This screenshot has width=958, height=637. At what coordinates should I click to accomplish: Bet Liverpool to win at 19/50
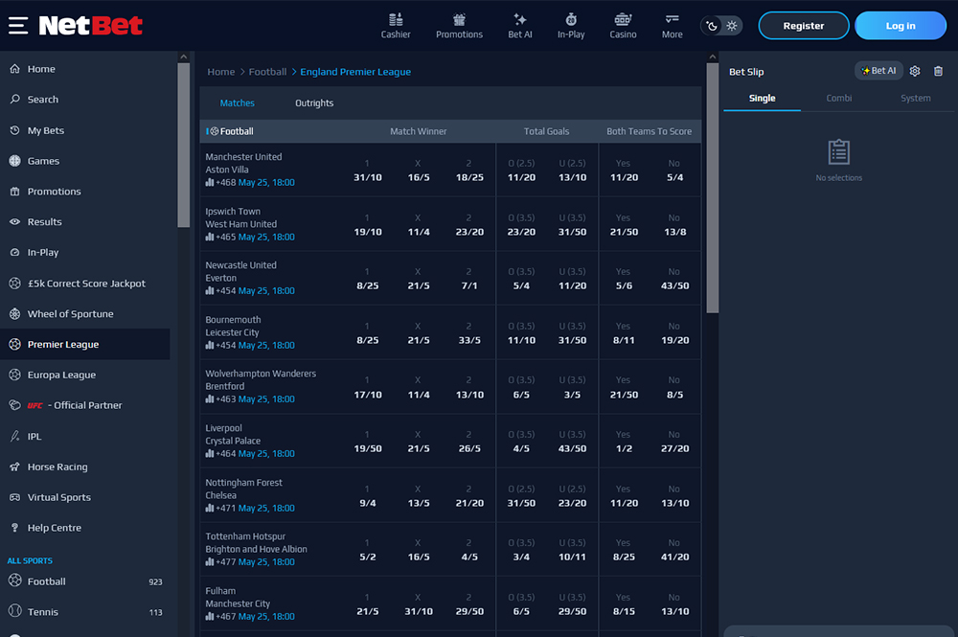(x=367, y=442)
